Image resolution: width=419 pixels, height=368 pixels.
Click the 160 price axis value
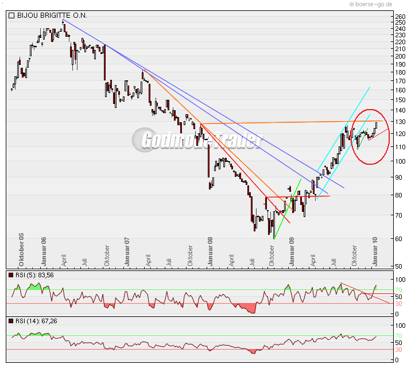400,90
